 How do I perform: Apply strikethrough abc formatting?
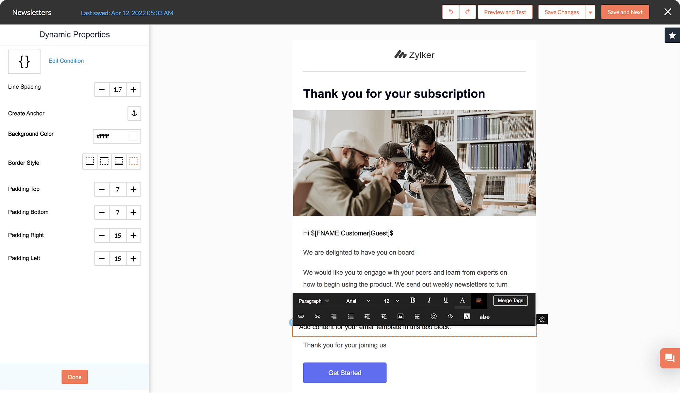pos(484,317)
